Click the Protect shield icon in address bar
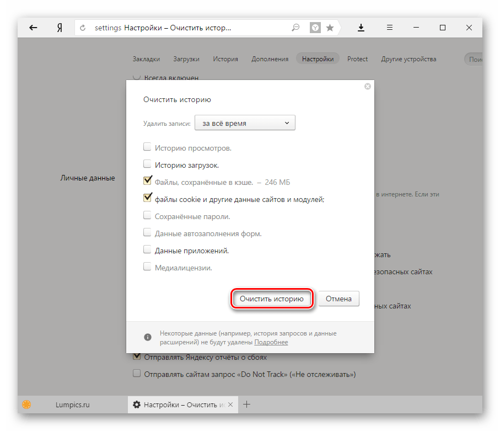 tap(315, 28)
